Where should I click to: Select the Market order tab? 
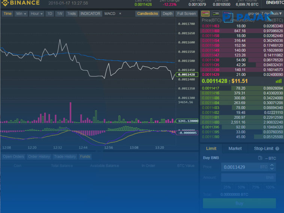pyautogui.click(x=235, y=149)
